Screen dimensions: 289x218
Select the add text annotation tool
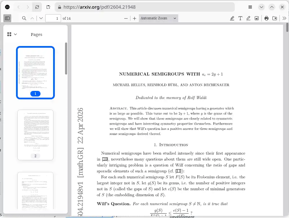point(240,18)
